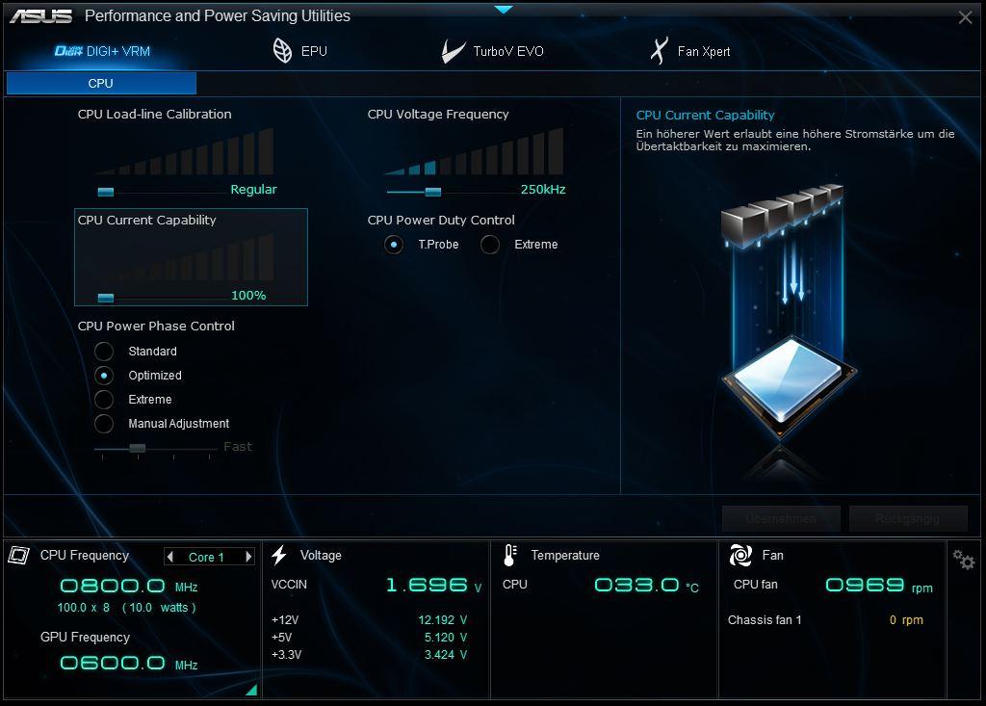Click the Übernehmen apply button
This screenshot has height=706, width=986.
(x=781, y=518)
